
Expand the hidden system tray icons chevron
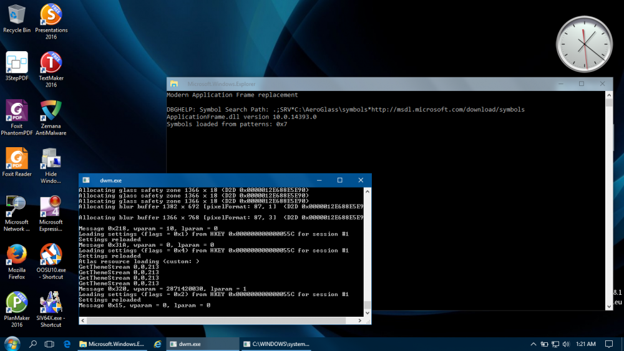tap(532, 344)
